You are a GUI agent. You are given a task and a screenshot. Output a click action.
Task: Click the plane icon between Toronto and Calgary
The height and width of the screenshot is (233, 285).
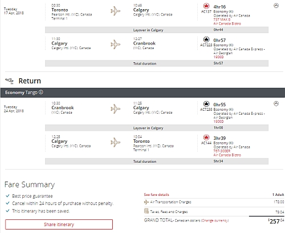coord(115,11)
